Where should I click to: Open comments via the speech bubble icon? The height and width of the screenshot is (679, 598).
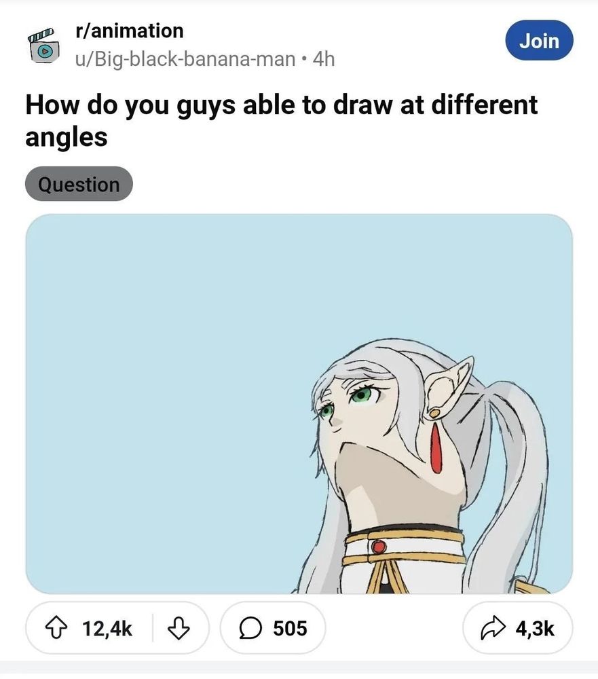coord(252,628)
